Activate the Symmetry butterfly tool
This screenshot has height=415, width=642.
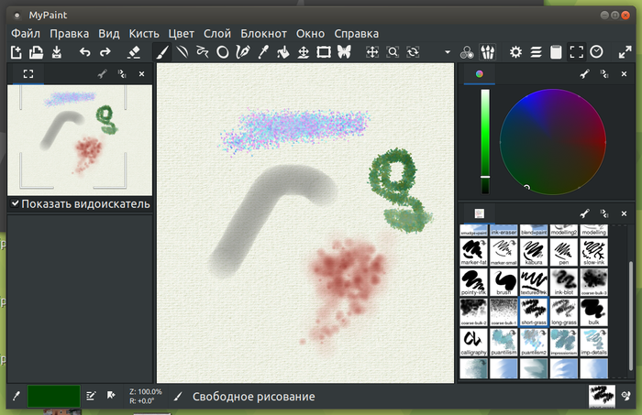344,52
